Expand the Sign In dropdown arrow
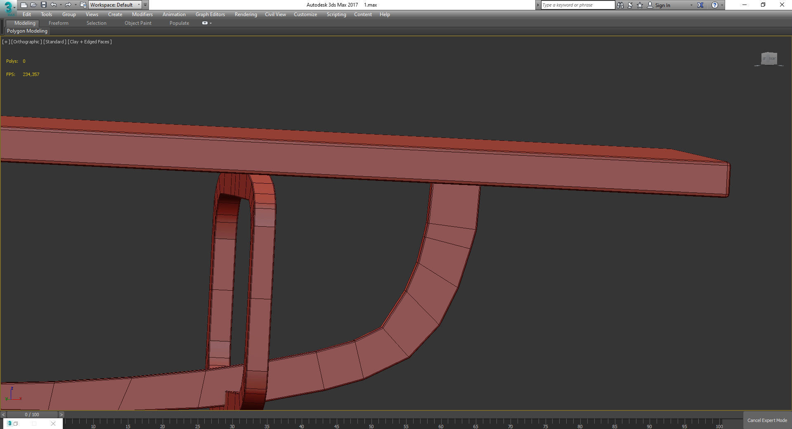This screenshot has height=429, width=792. pyautogui.click(x=691, y=5)
